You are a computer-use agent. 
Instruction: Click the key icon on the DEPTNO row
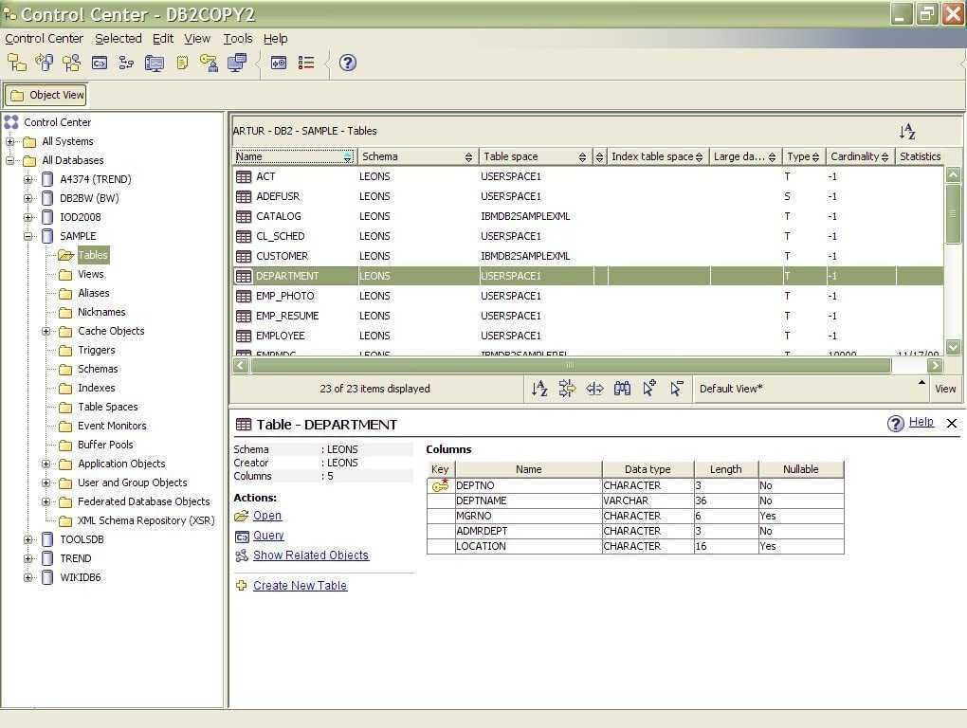click(x=440, y=485)
